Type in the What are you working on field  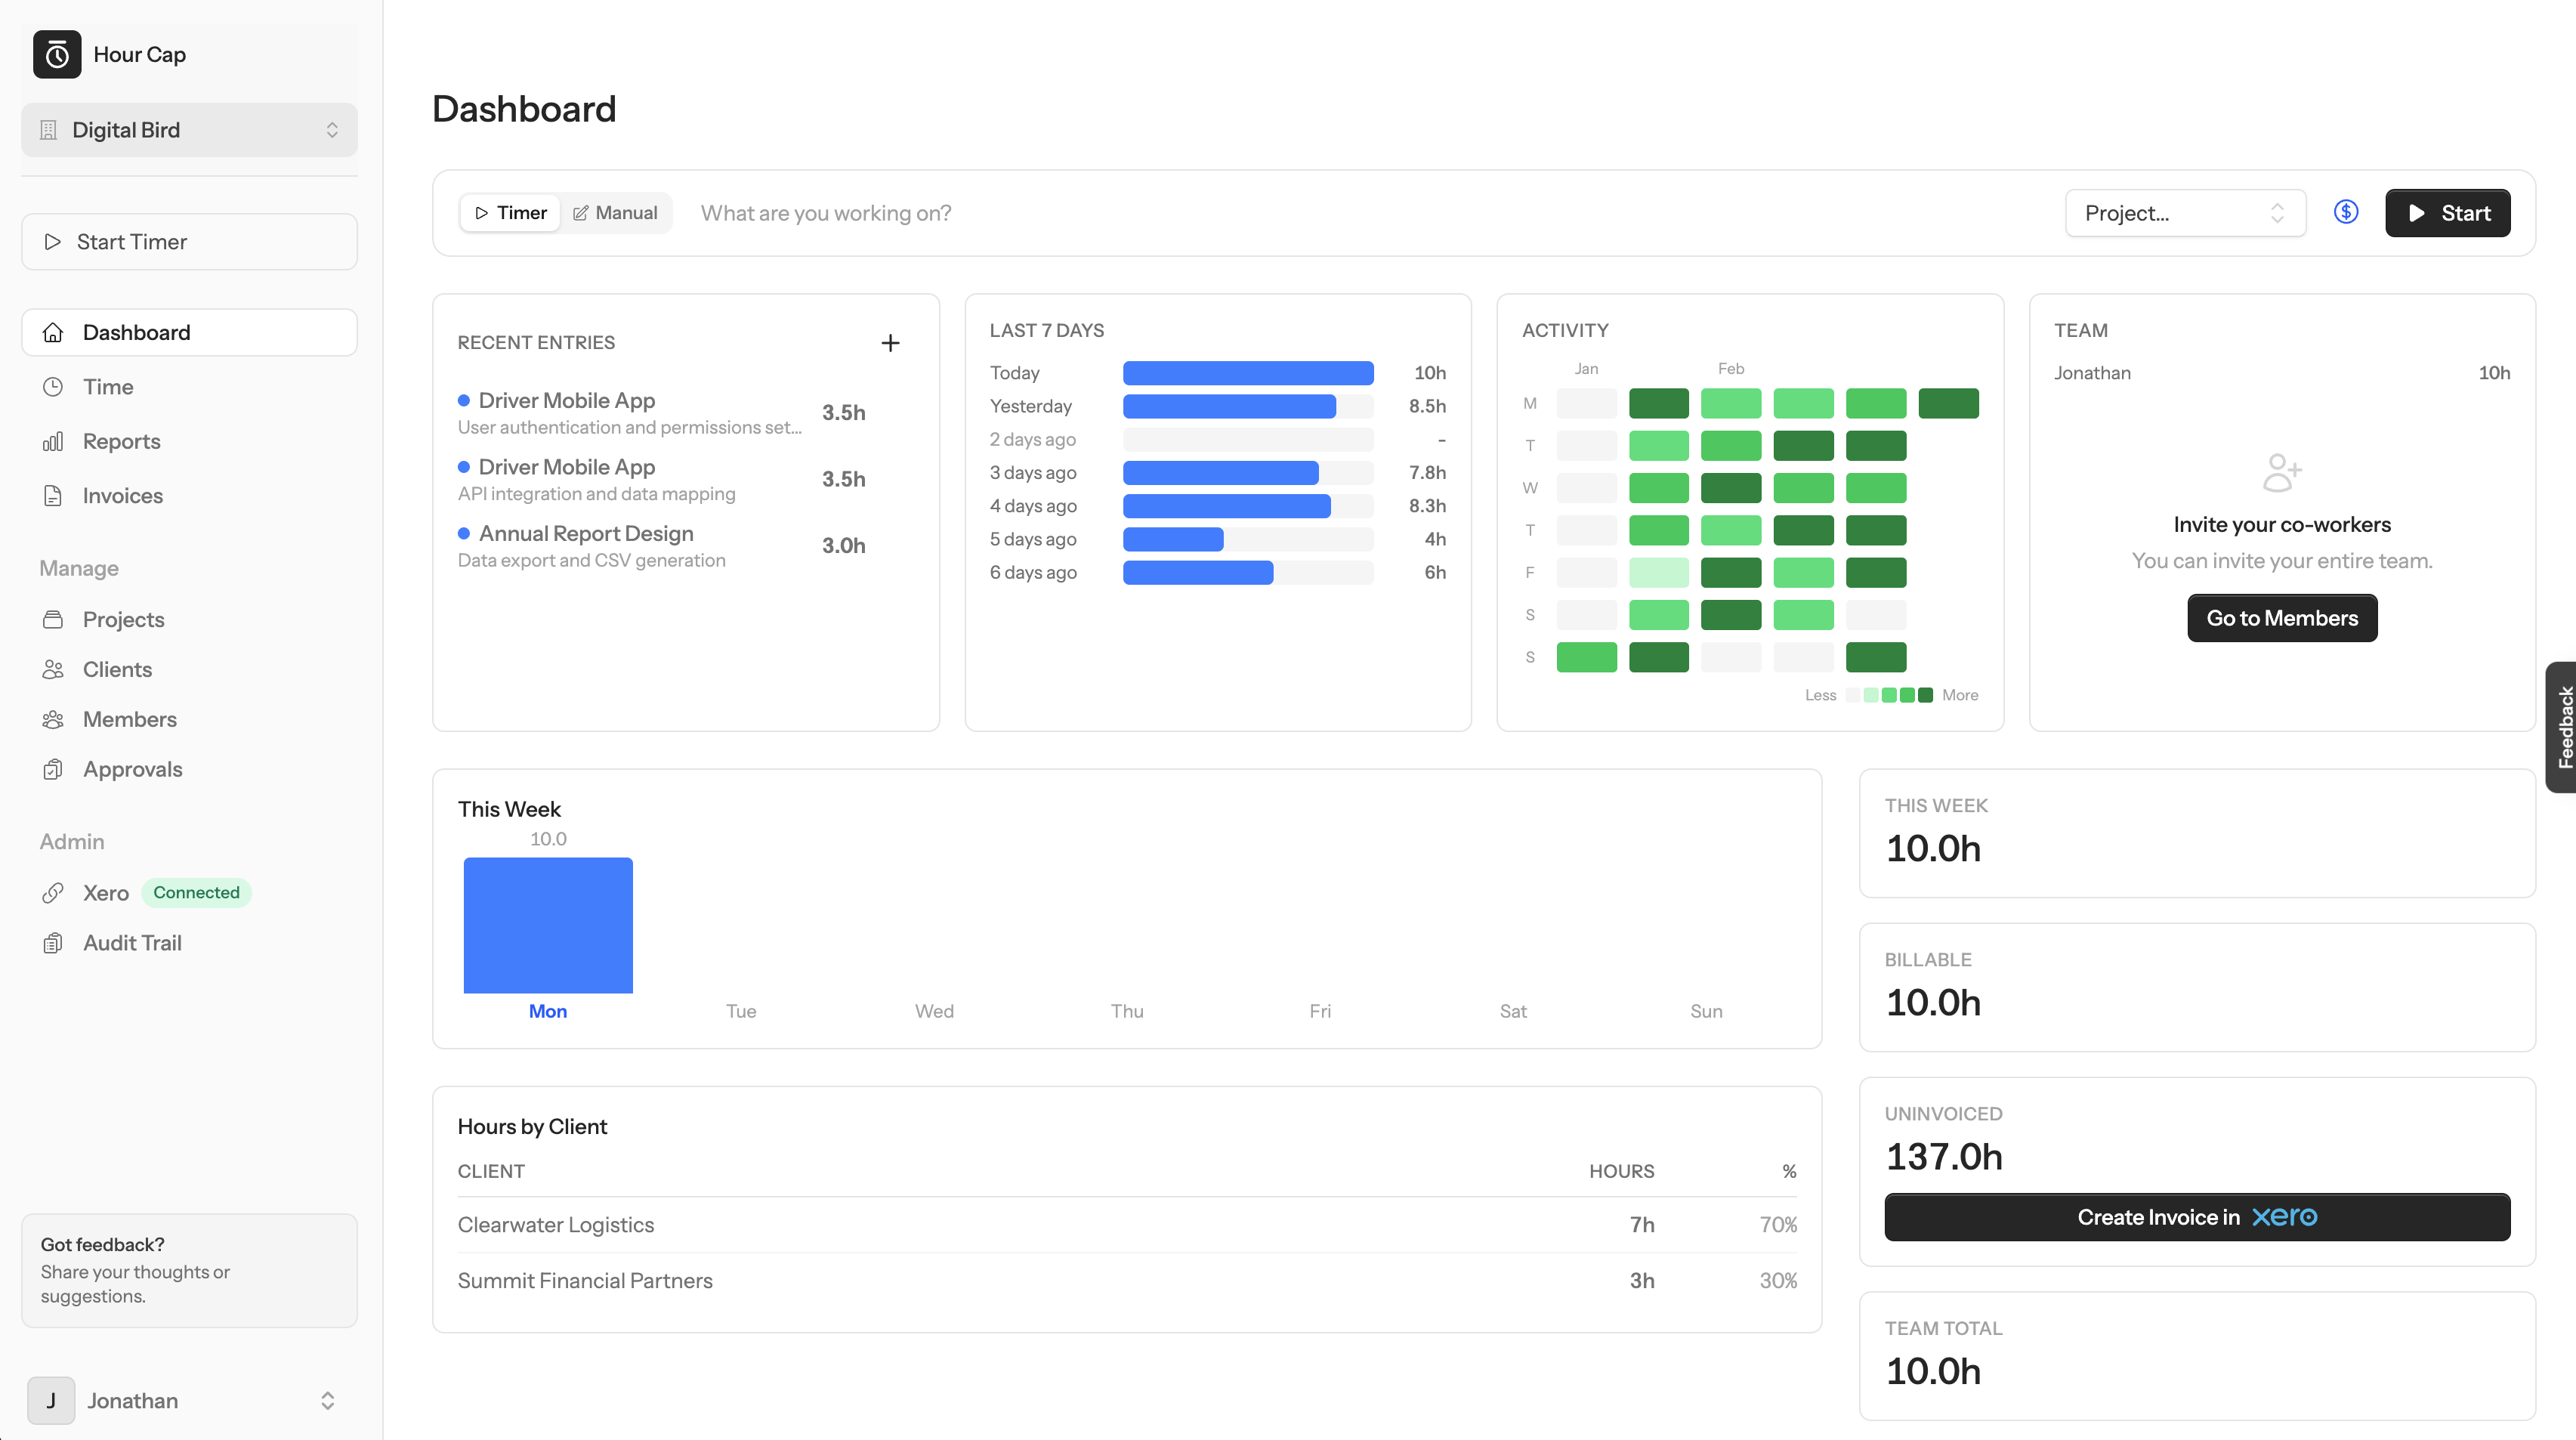[900, 212]
